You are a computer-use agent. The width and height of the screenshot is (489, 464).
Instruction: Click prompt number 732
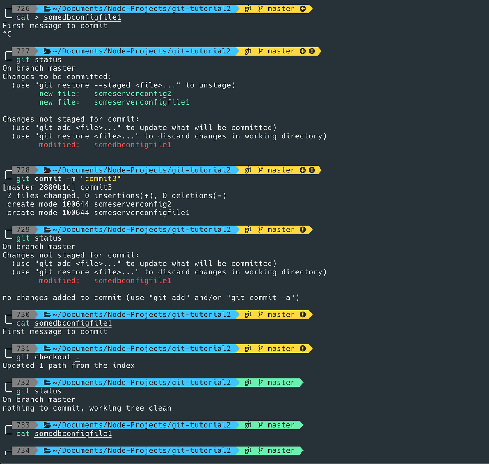tap(23, 383)
